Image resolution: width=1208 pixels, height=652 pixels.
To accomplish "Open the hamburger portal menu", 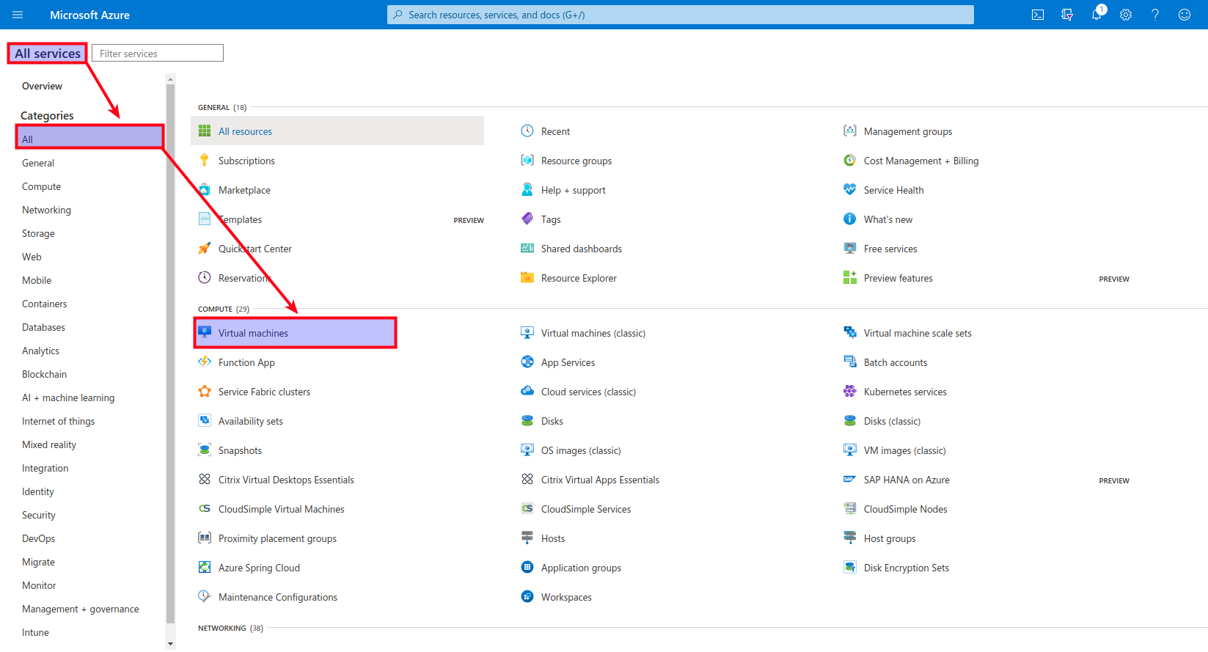I will click(x=18, y=15).
